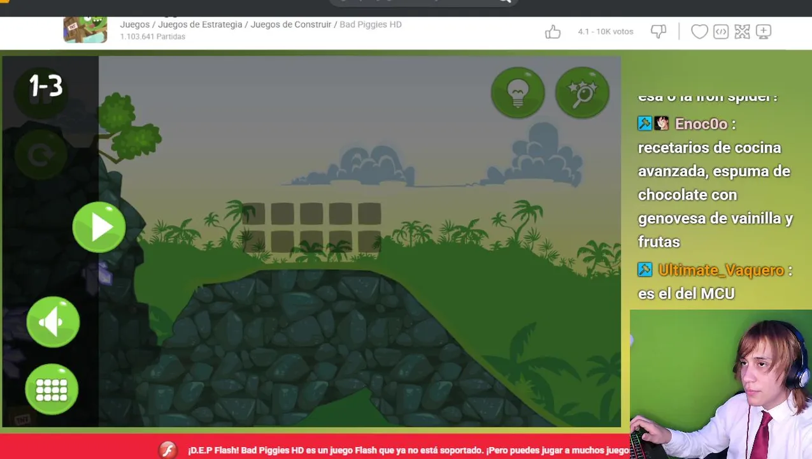Start the level with the green play button
The image size is (812, 459).
(x=99, y=228)
